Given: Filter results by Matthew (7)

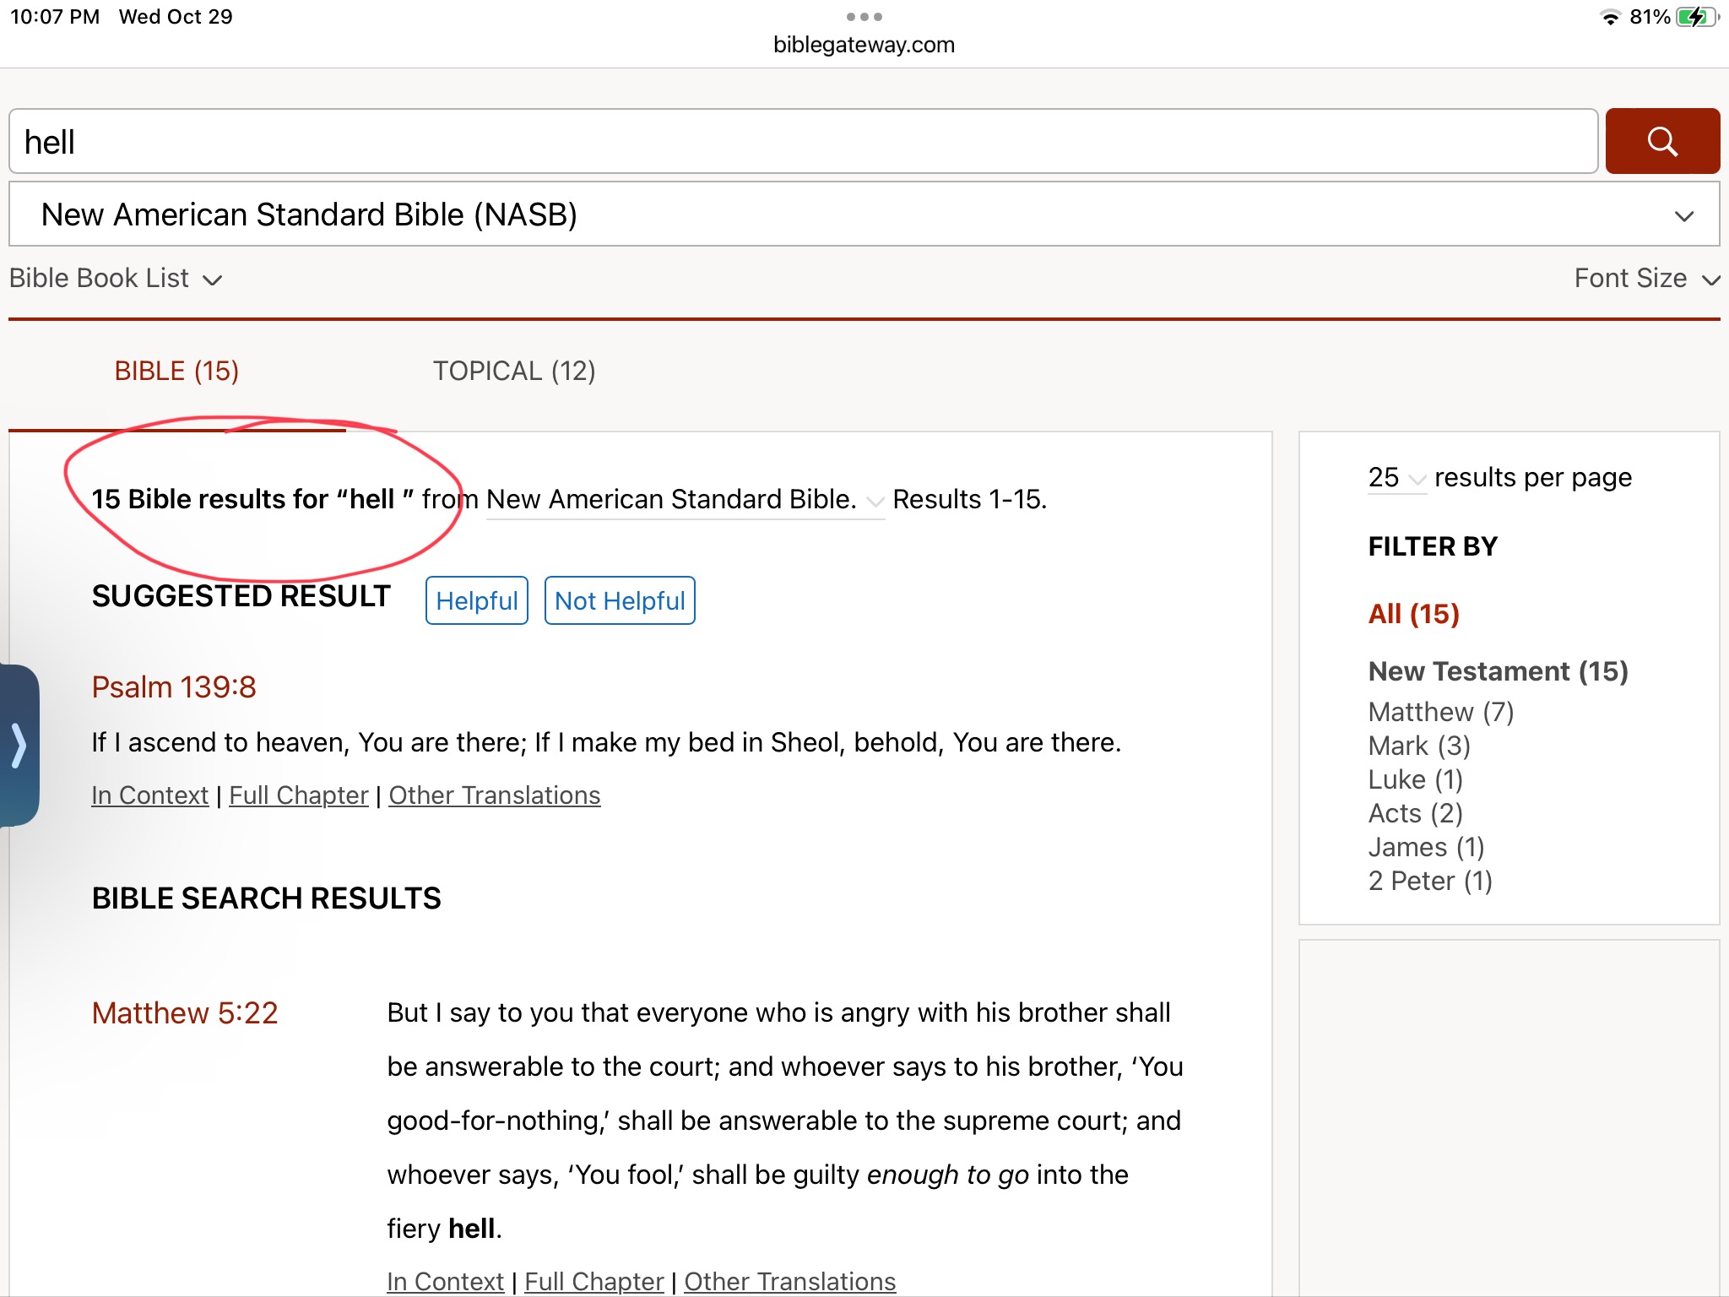Looking at the screenshot, I should pyautogui.click(x=1440, y=712).
